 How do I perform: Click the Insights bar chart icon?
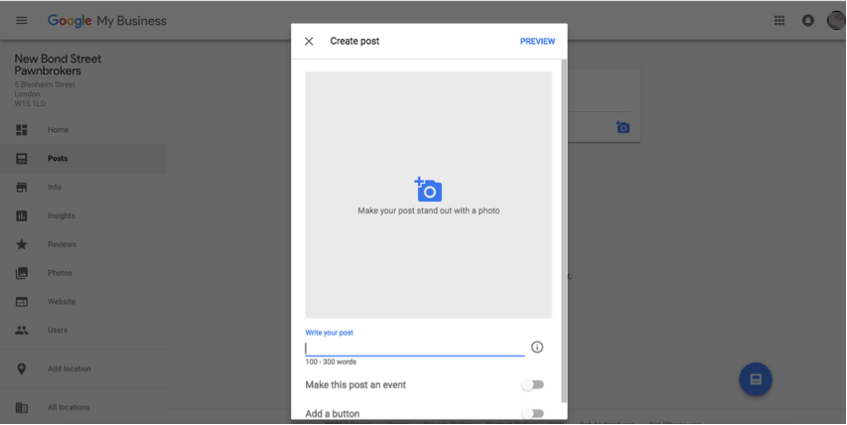click(22, 215)
